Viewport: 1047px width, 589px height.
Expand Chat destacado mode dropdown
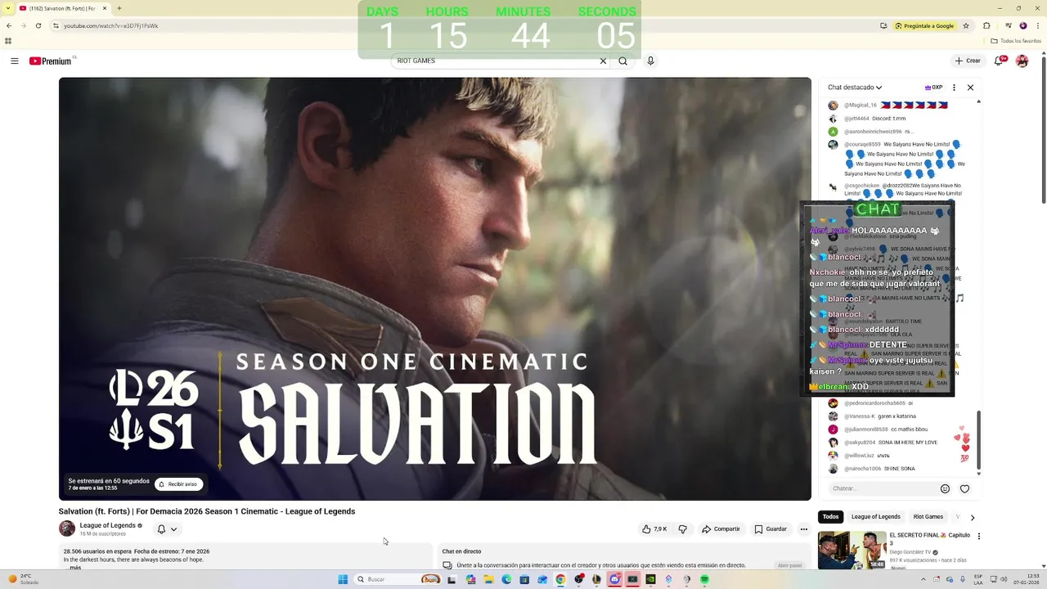click(x=855, y=88)
